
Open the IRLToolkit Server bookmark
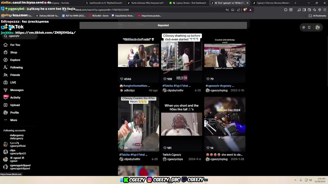[x=98, y=16]
